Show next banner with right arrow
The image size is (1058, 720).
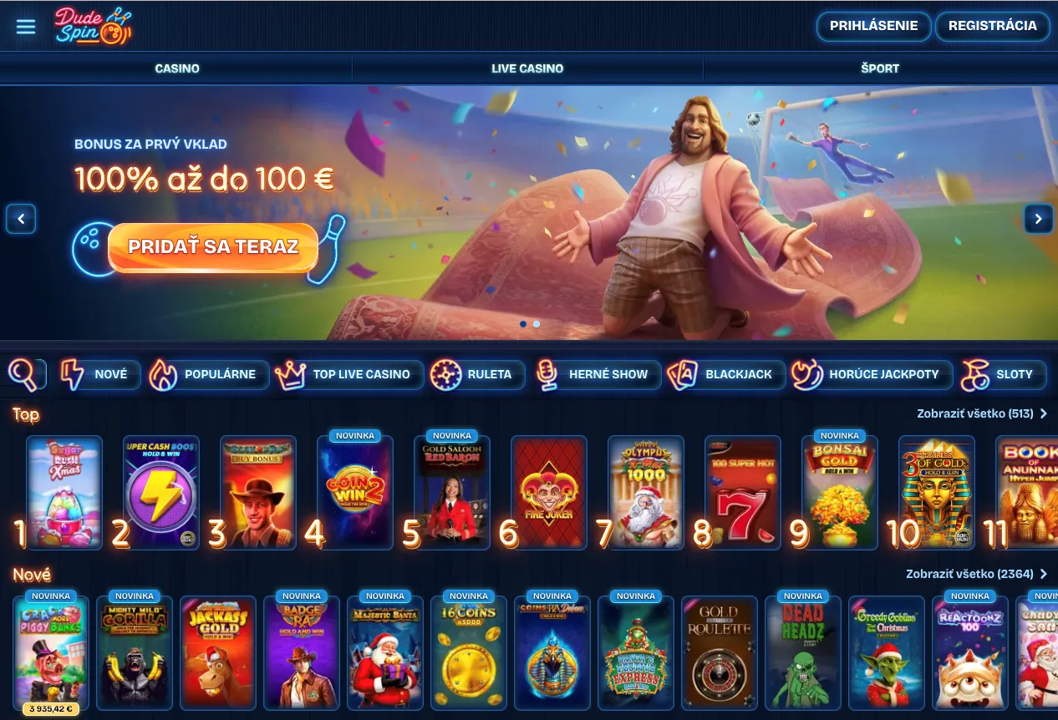coord(1039,219)
